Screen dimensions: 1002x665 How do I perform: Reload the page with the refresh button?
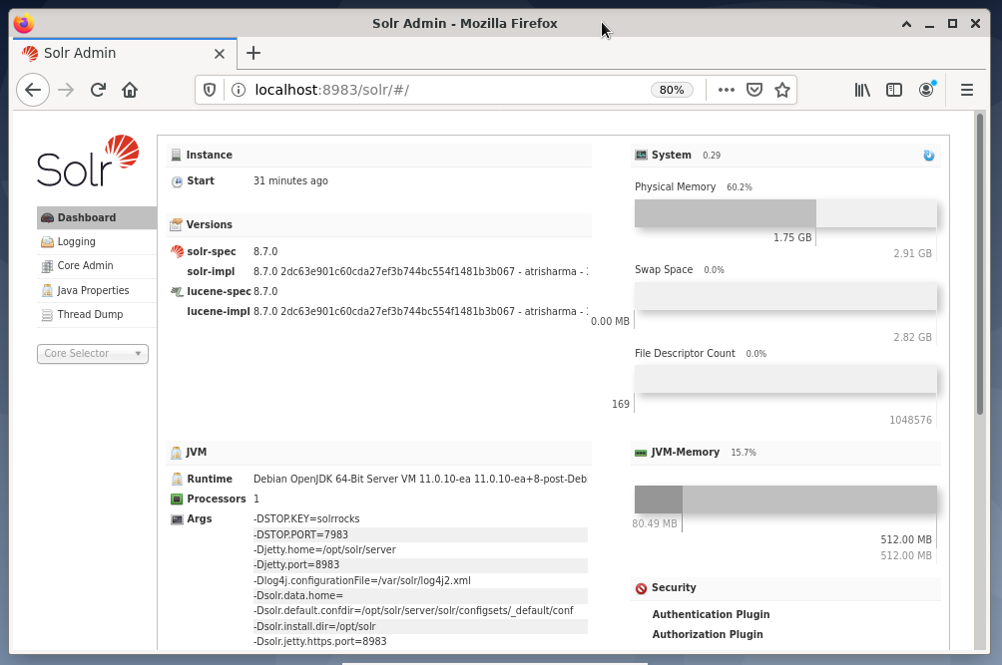(98, 90)
